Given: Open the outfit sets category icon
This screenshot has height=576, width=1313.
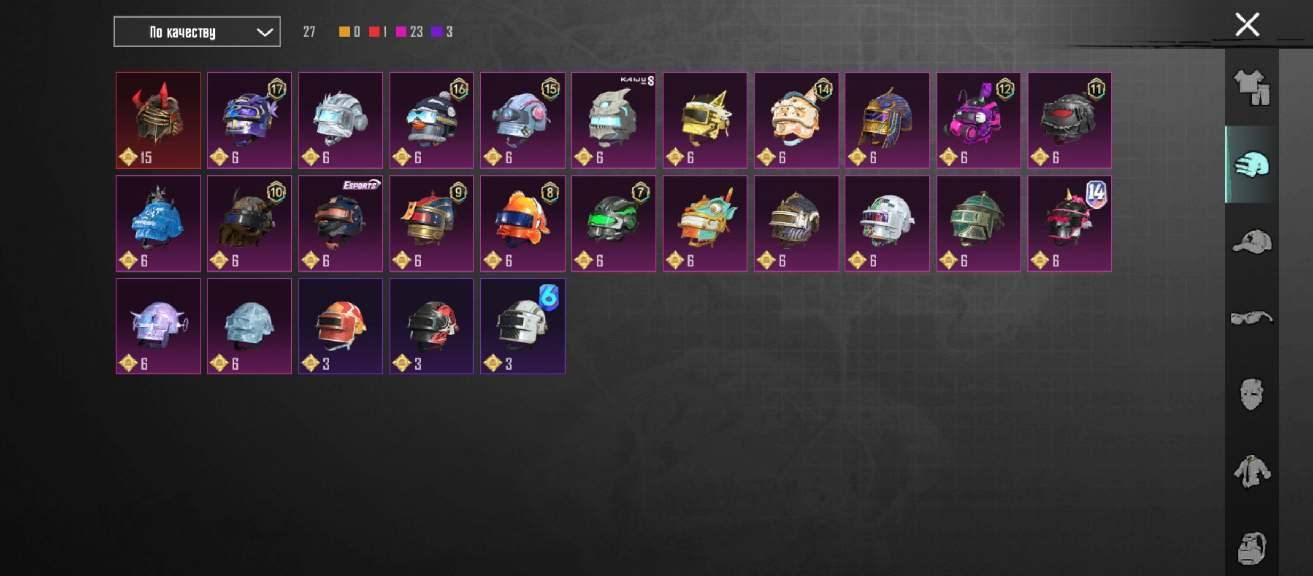Looking at the screenshot, I should tap(1252, 88).
